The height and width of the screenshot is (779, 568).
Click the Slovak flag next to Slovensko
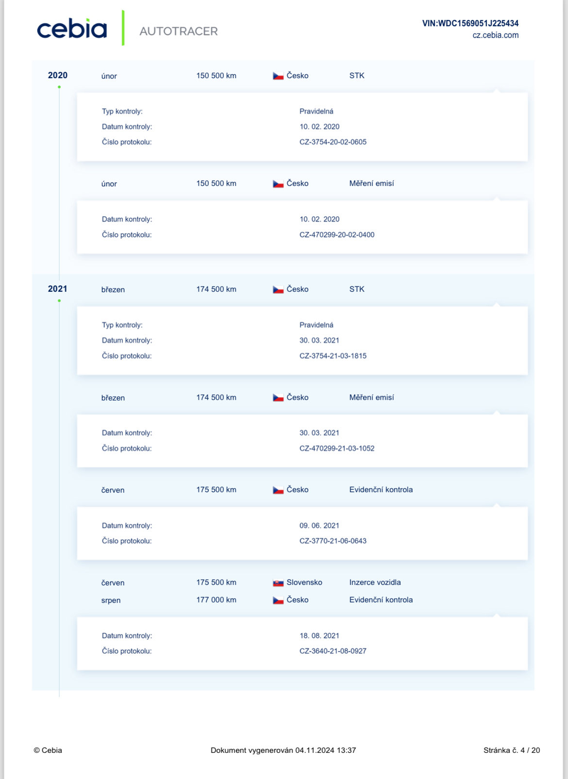click(278, 582)
